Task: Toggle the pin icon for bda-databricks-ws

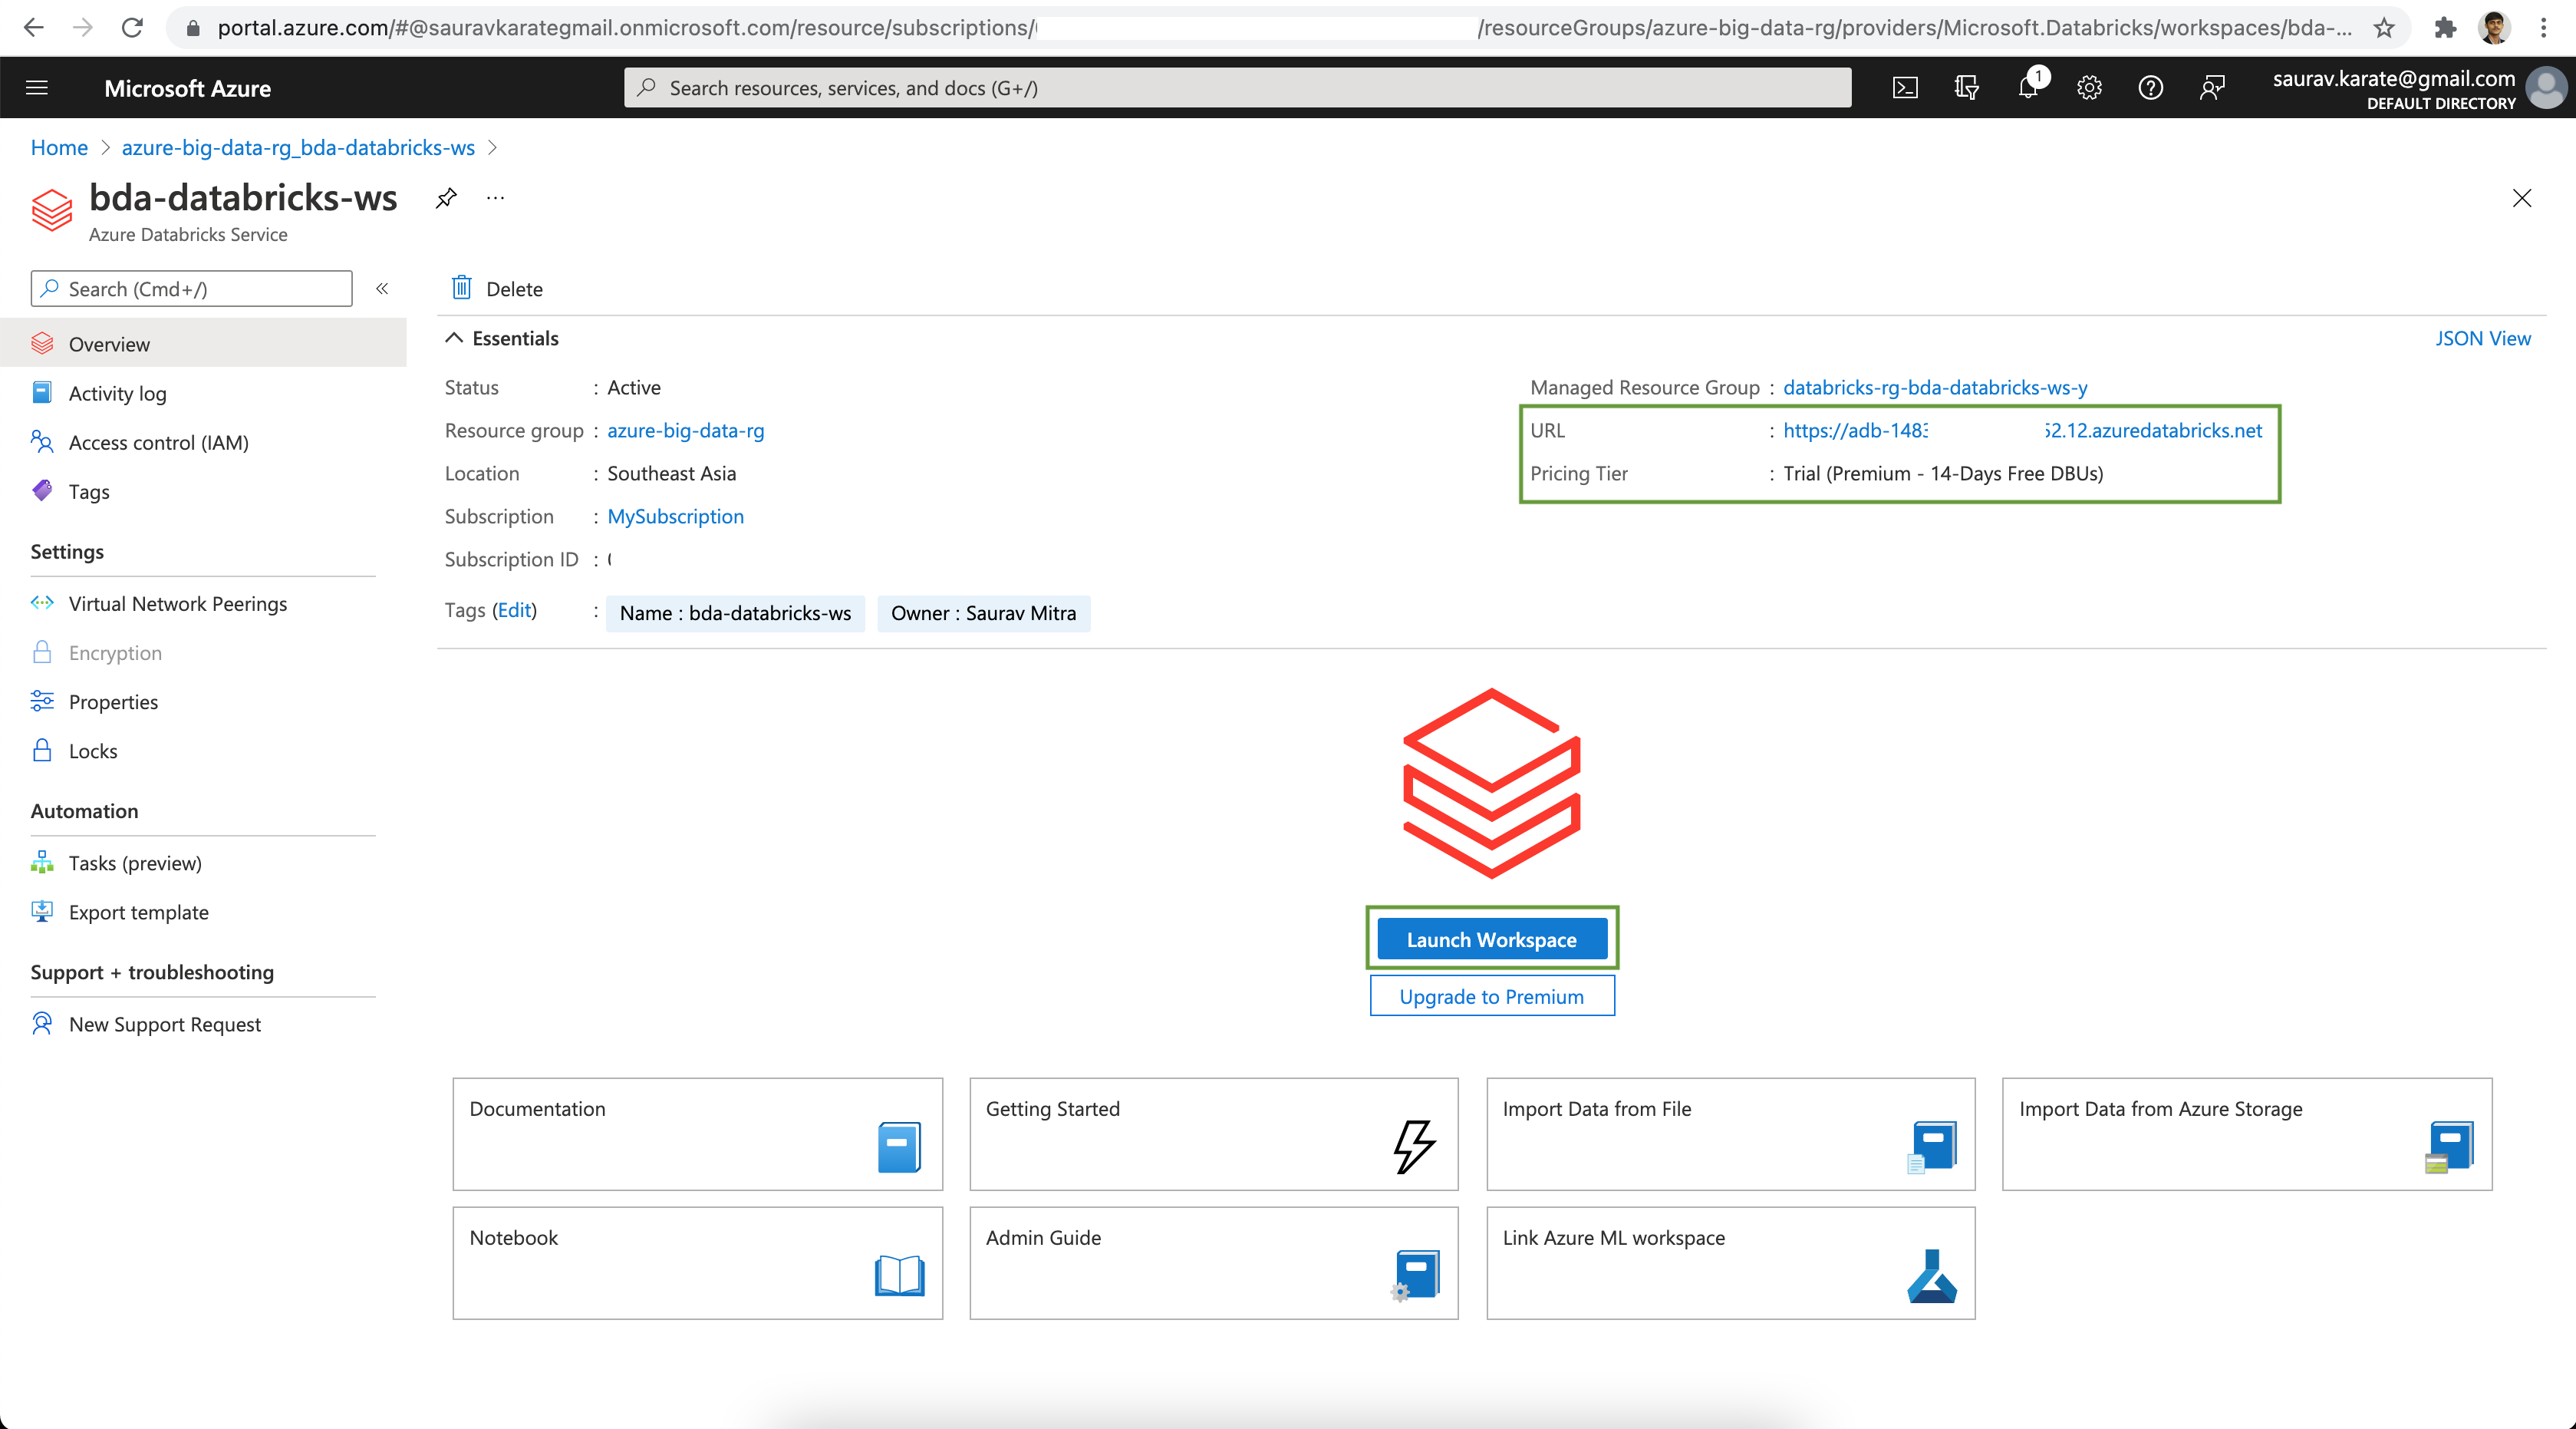Action: coord(446,197)
